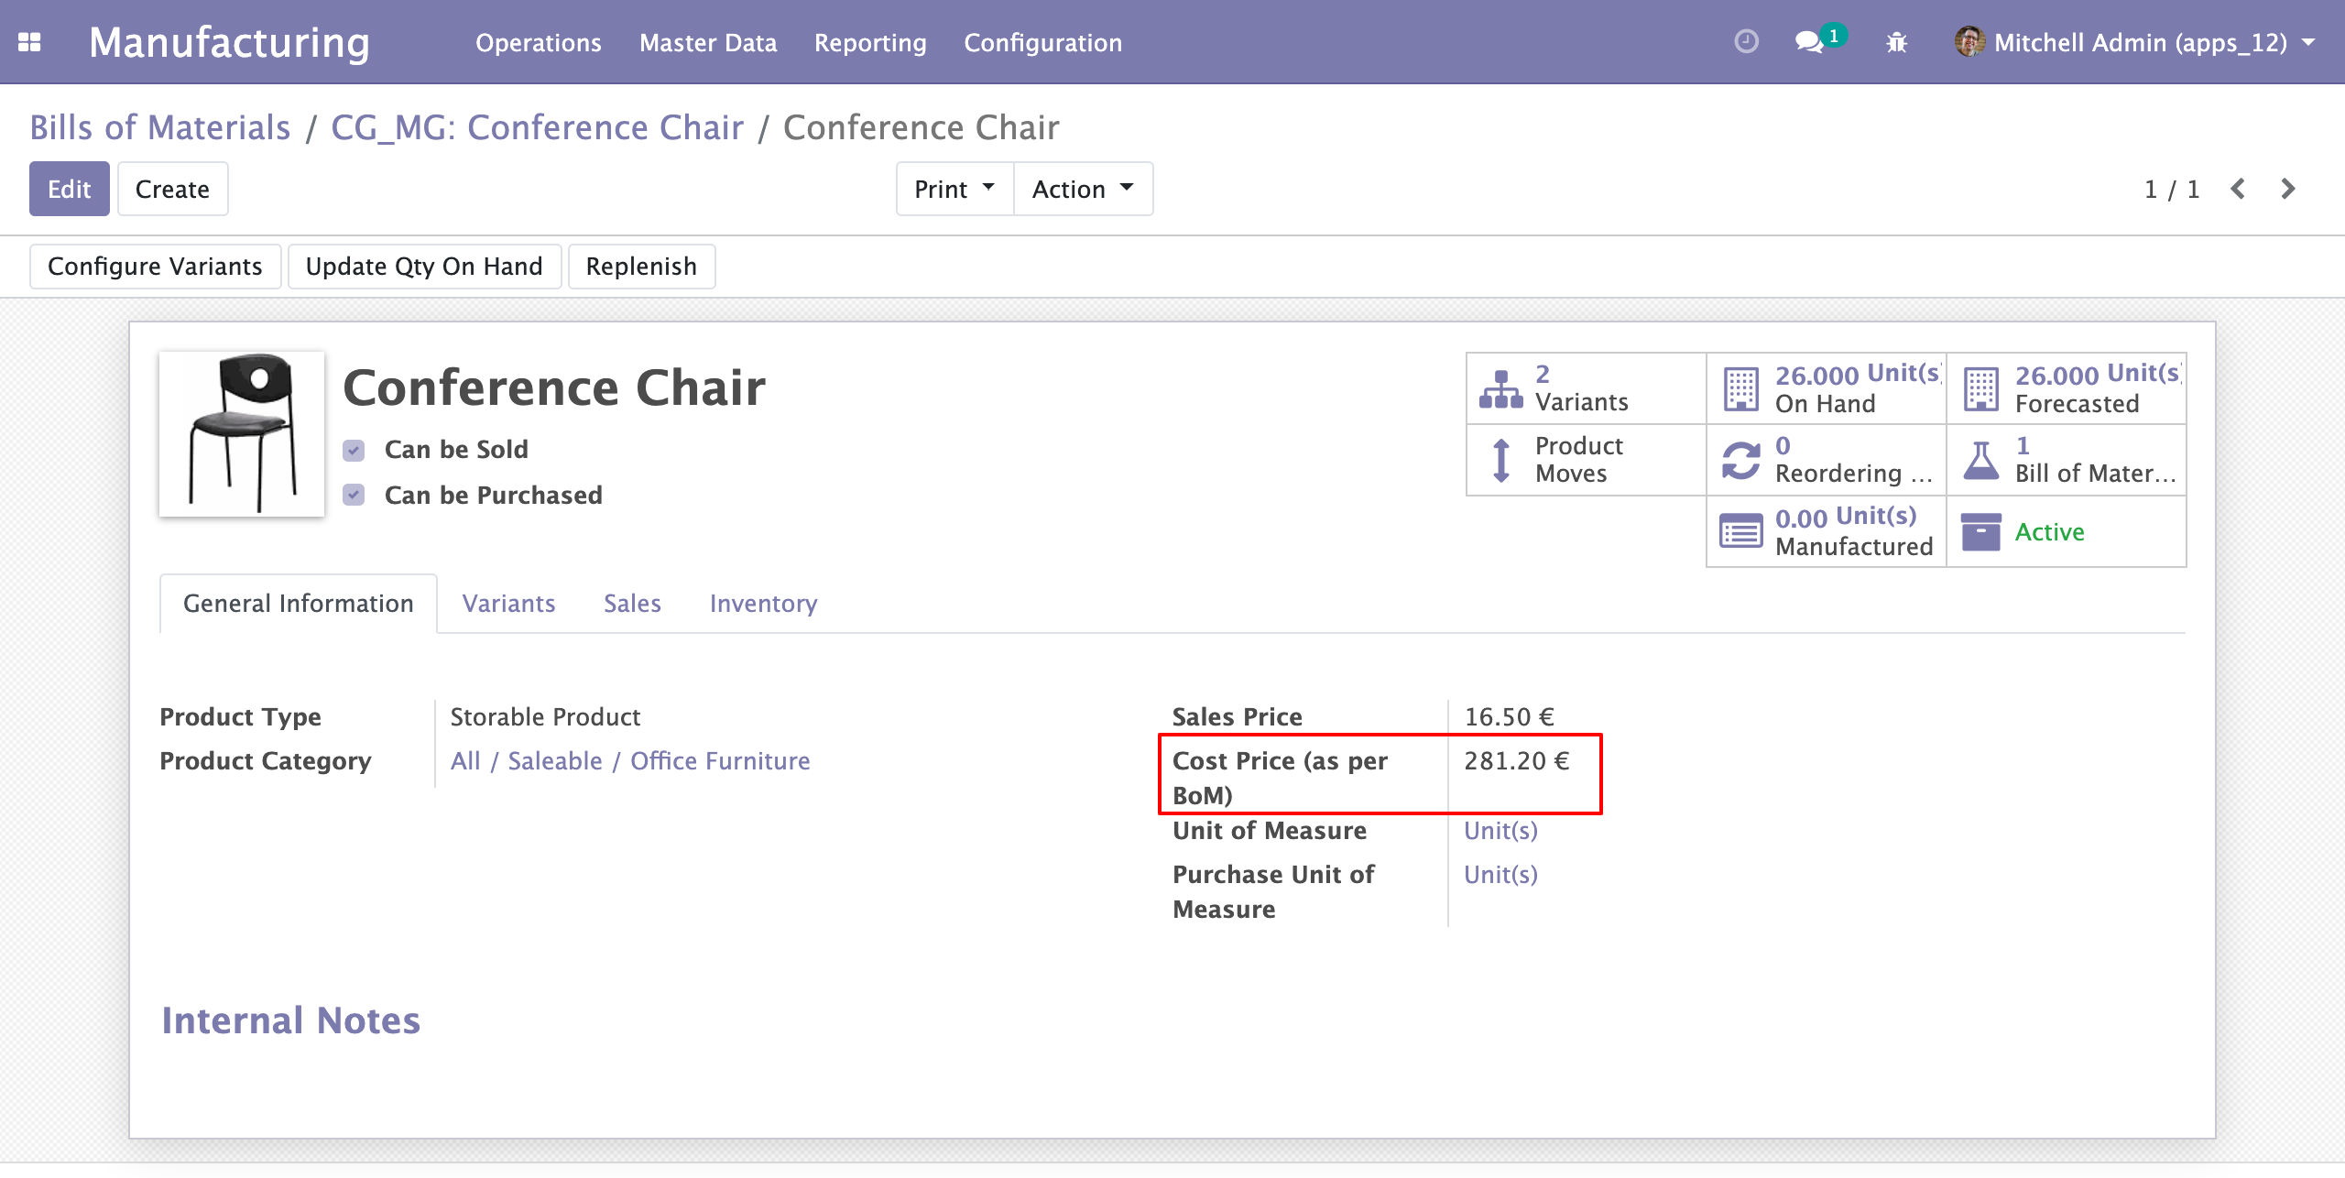Click the clock activities icon
The image size is (2345, 1178).
(1746, 42)
